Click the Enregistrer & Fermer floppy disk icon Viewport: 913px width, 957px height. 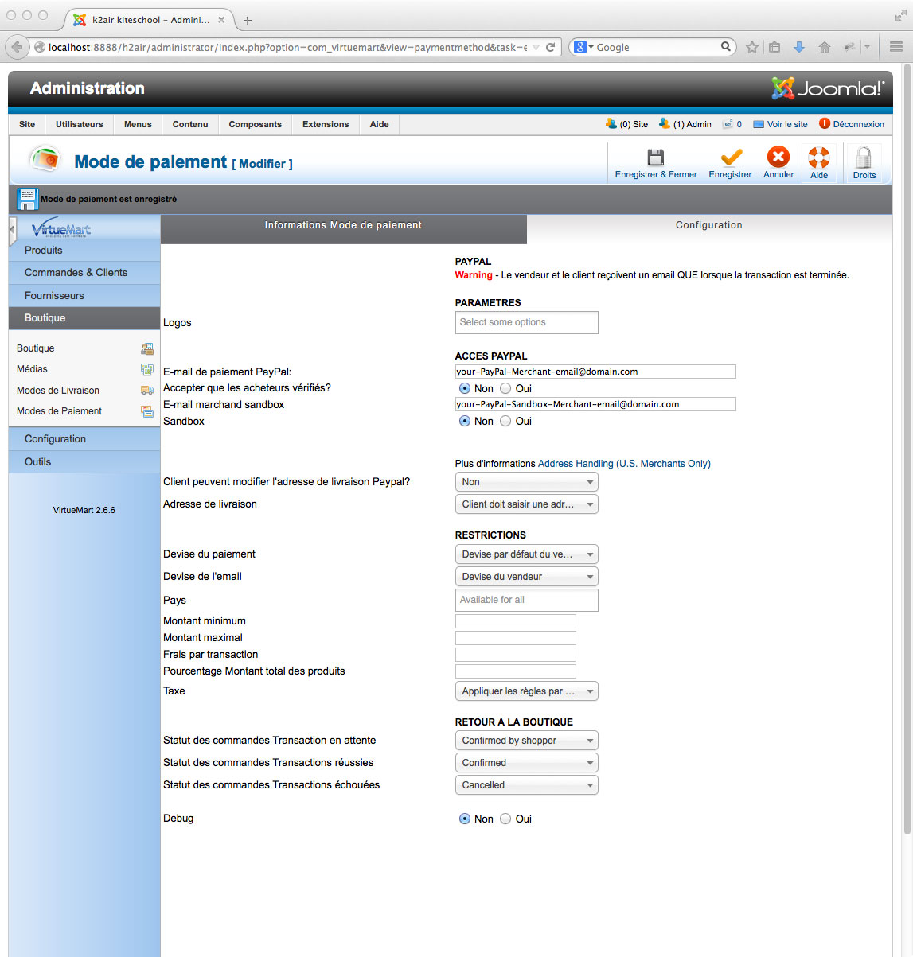656,157
